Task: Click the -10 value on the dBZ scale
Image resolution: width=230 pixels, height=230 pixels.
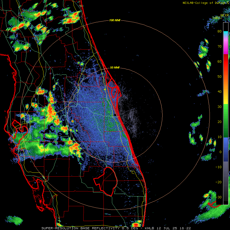Action: click(x=218, y=167)
